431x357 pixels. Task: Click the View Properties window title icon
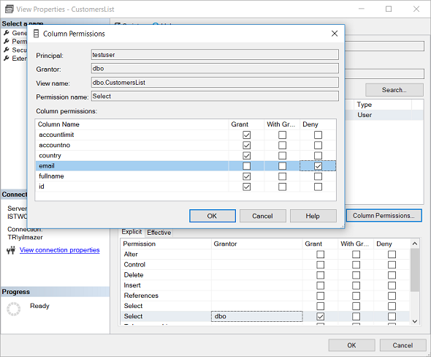(x=9, y=9)
